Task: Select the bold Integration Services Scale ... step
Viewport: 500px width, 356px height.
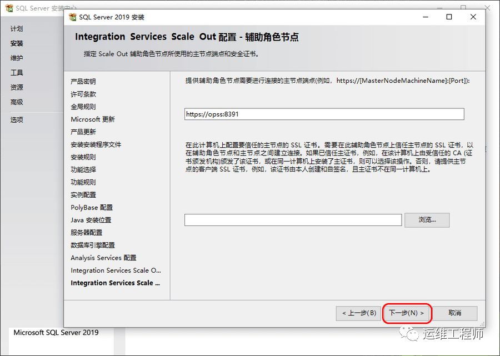Action: tap(116, 283)
